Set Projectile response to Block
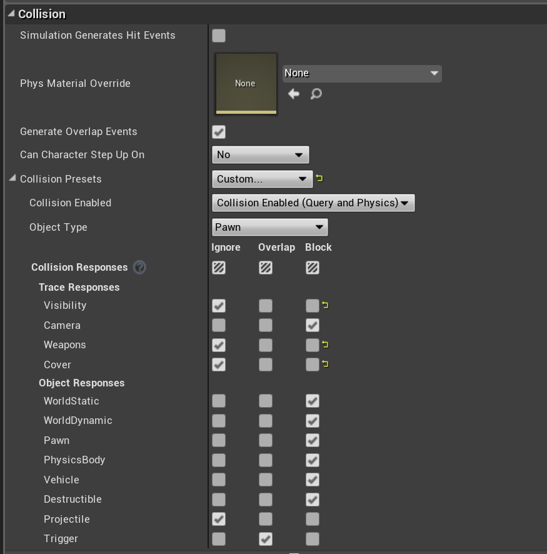 tap(313, 519)
